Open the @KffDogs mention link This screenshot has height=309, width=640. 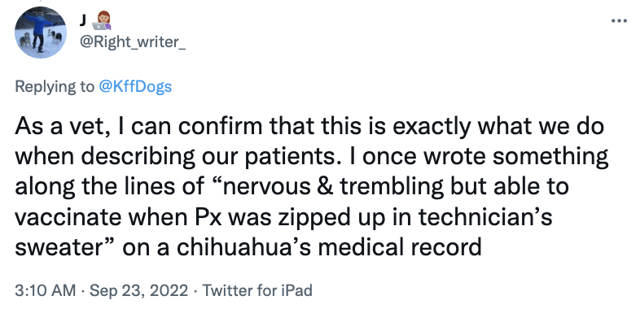(x=135, y=87)
